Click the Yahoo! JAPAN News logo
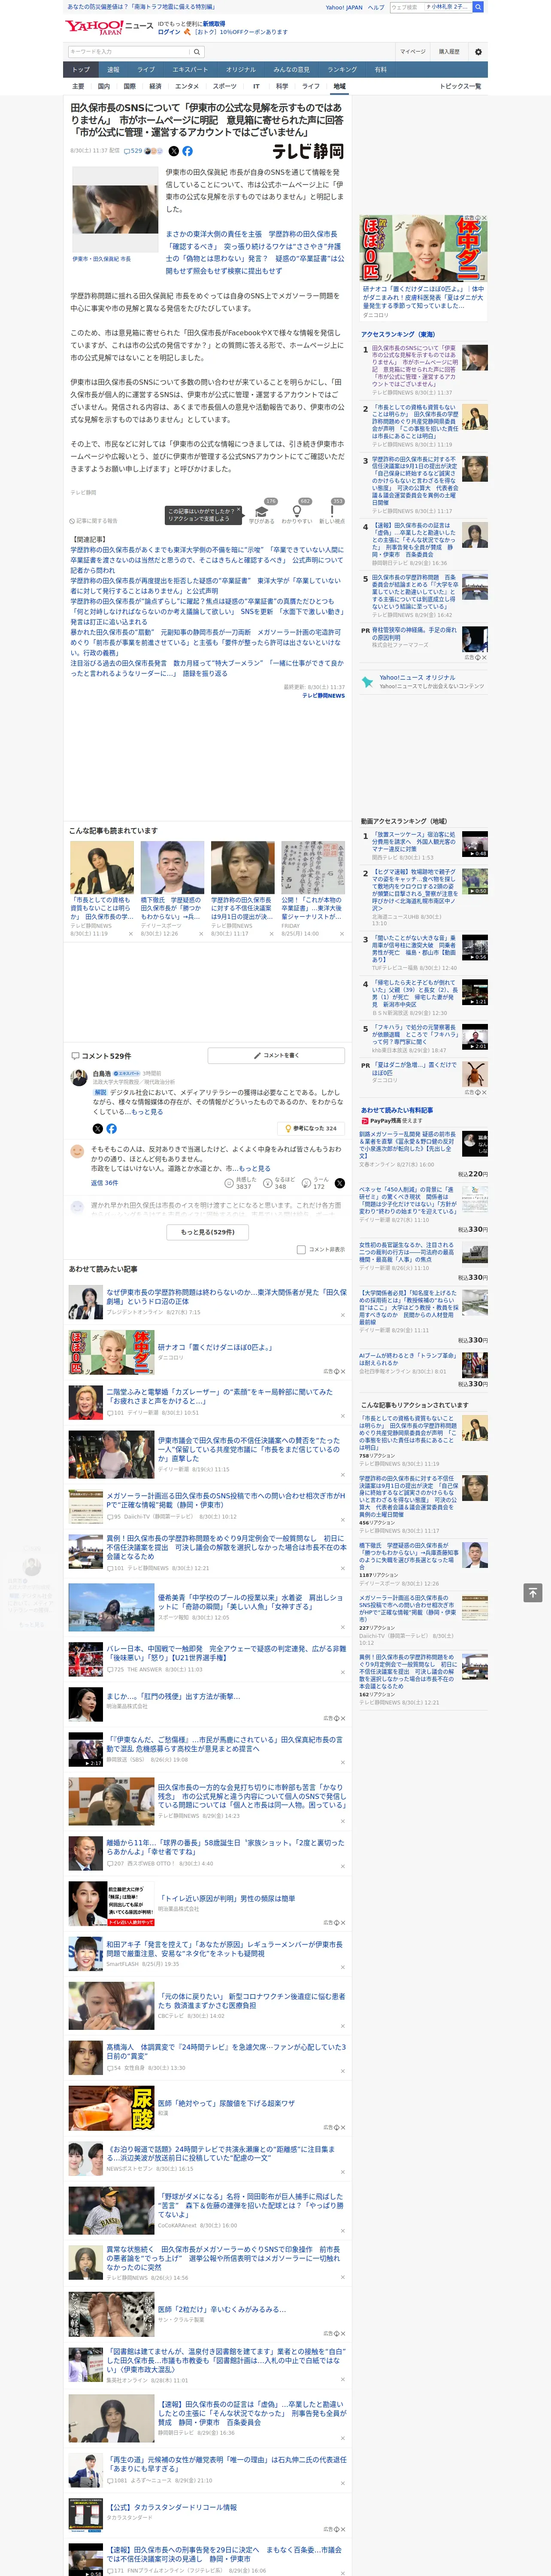The image size is (551, 2576). (109, 26)
